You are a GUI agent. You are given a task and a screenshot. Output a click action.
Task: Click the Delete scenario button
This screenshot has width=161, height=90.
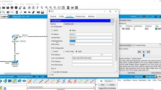click(112, 85)
